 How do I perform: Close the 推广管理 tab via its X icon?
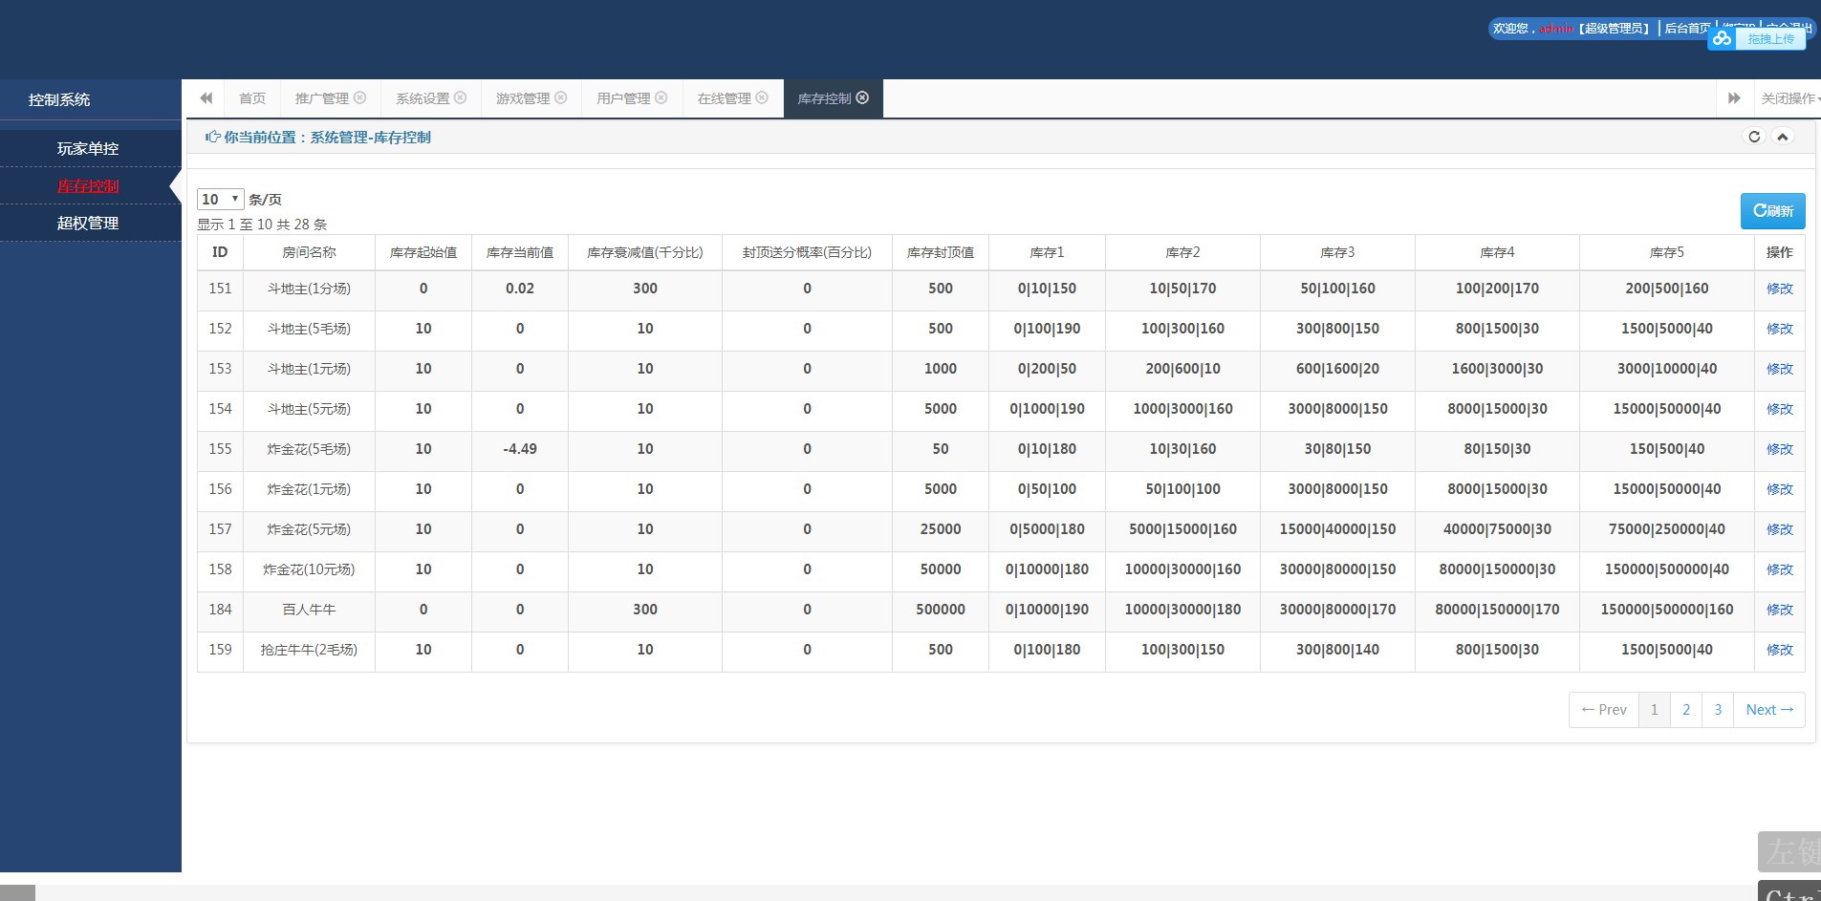pyautogui.click(x=359, y=97)
